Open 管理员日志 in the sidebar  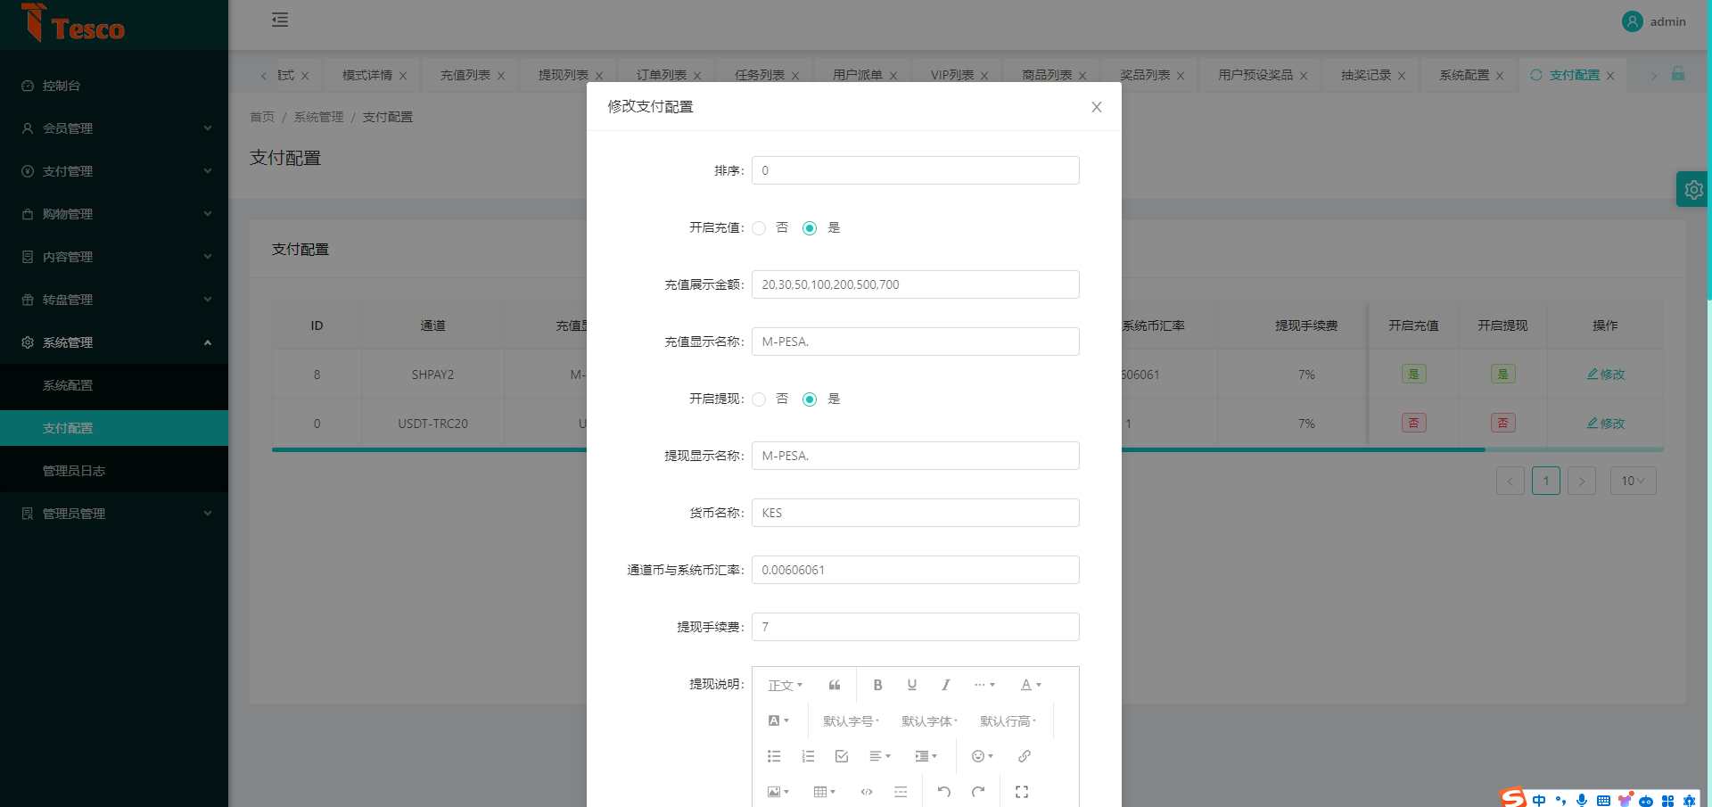(x=114, y=471)
